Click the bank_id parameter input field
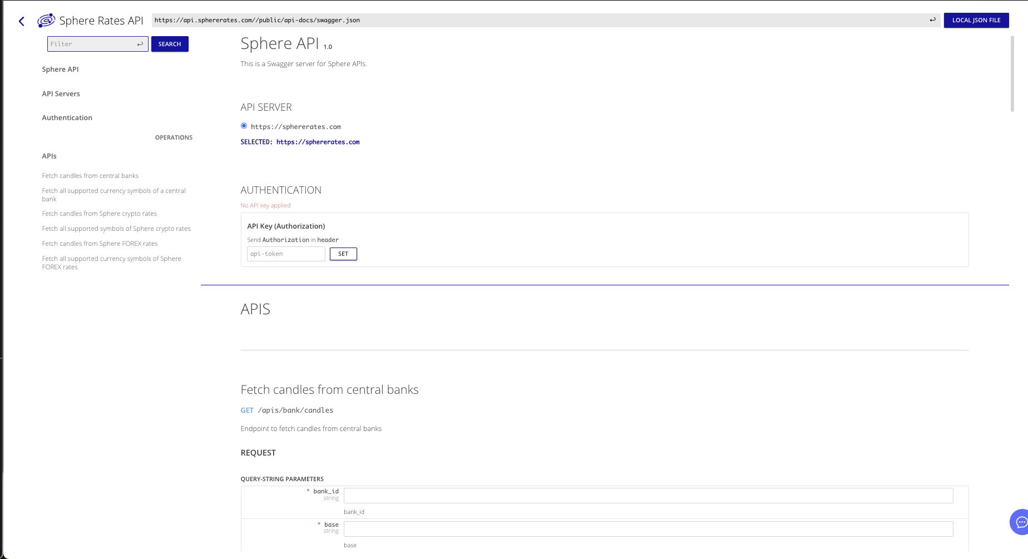1028x559 pixels. [x=648, y=496]
